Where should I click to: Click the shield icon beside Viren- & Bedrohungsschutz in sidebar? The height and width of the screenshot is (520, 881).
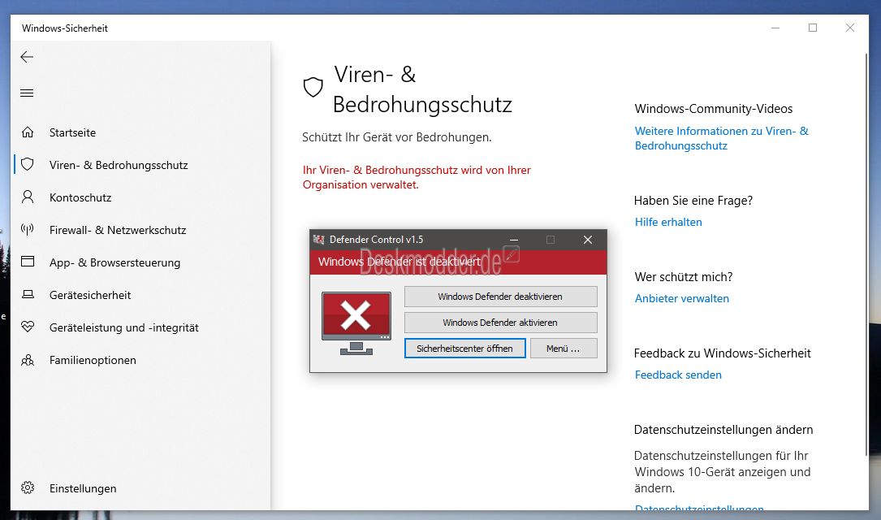pos(28,164)
